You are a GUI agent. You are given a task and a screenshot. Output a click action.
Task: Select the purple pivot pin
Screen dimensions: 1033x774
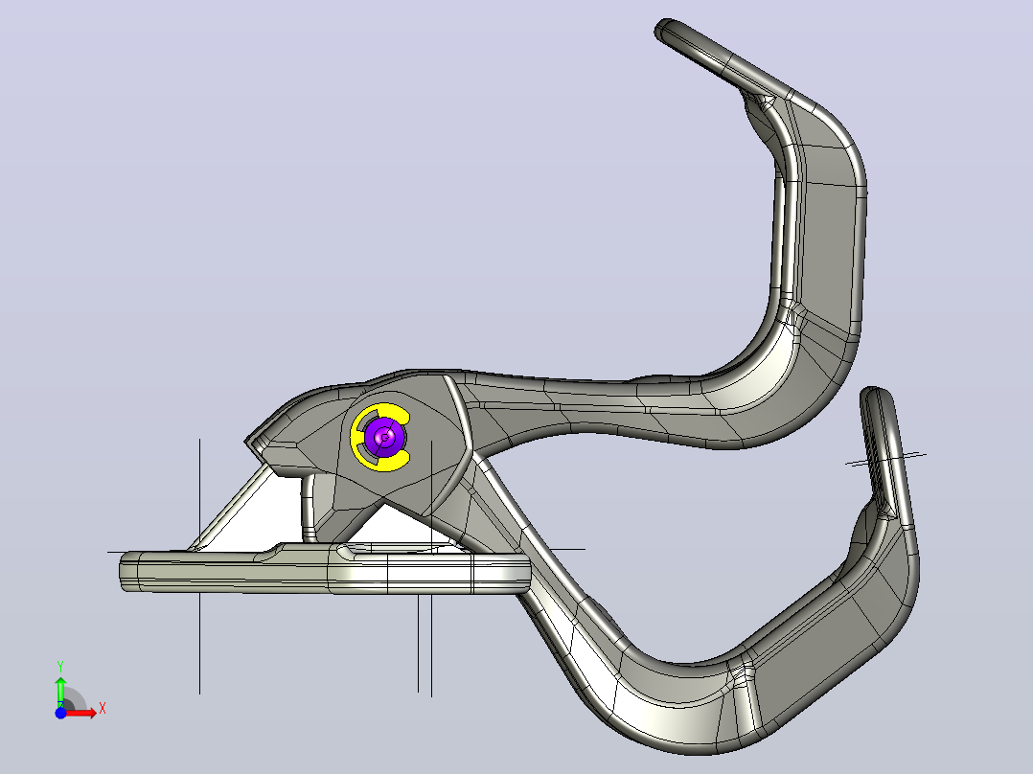384,437
